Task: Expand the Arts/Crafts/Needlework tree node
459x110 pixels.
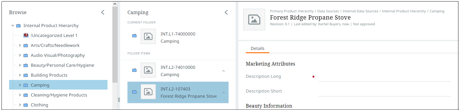Action: click(20, 45)
